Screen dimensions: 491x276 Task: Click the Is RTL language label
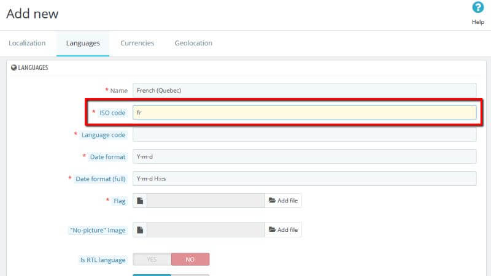tap(102, 259)
